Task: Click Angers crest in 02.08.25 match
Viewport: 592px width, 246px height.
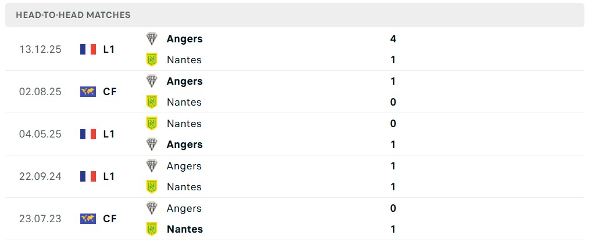Action: 152,81
